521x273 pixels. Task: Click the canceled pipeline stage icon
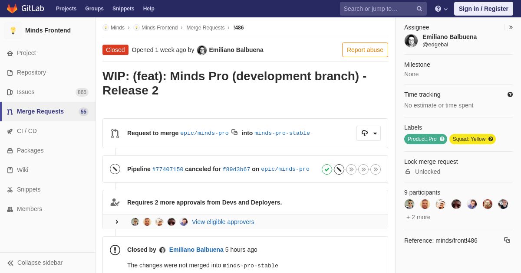point(339,169)
